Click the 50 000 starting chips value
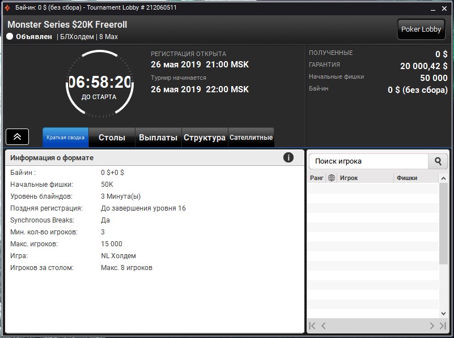The width and height of the screenshot is (454, 338). (x=434, y=78)
